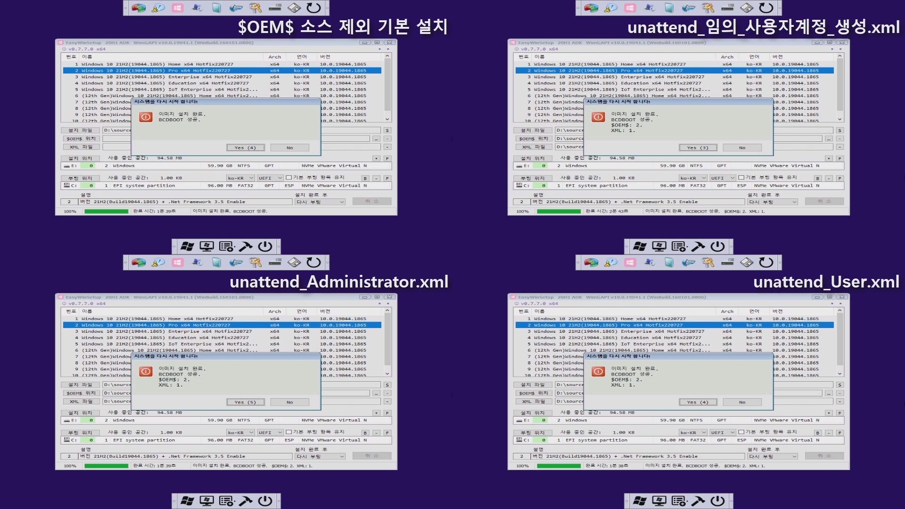Click the blue winged icon above the unattend_Administrator.xml heading
Screen dimensions: 905x509
236,263
